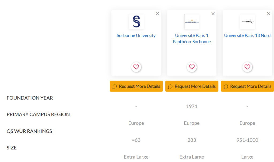274x162 pixels.
Task: Remove Sorbonne University from the comparison
Action: (157, 14)
